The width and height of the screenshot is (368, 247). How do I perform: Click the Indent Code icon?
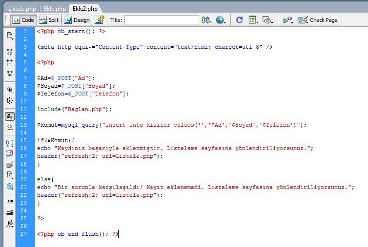click(x=10, y=202)
